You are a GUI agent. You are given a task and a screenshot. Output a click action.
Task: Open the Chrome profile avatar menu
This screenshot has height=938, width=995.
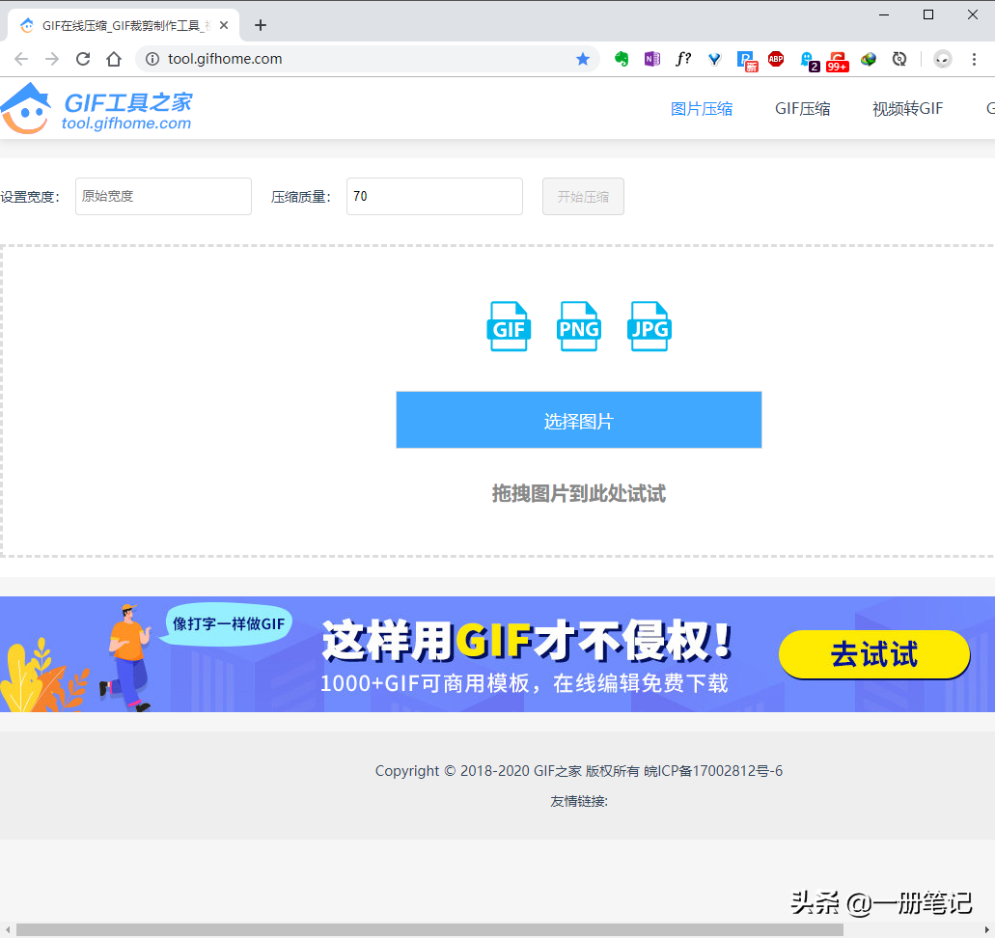tap(943, 59)
